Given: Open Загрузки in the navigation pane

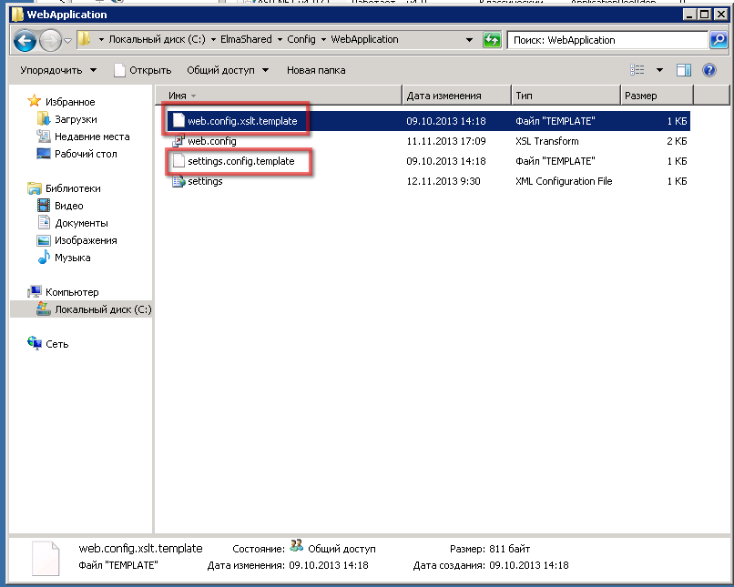Looking at the screenshot, I should (75, 119).
